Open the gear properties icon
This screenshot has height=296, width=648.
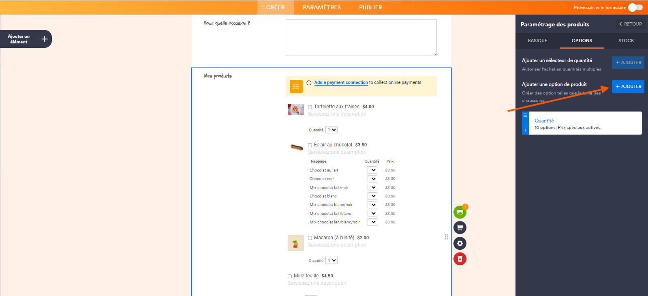[x=460, y=243]
